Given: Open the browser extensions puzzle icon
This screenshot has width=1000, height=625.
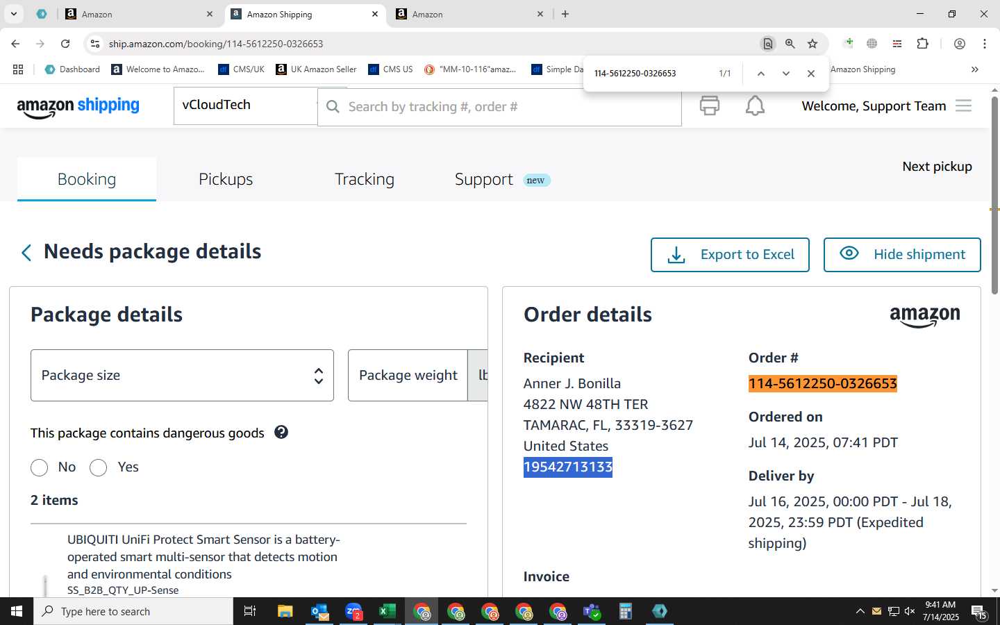Looking at the screenshot, I should click(922, 44).
